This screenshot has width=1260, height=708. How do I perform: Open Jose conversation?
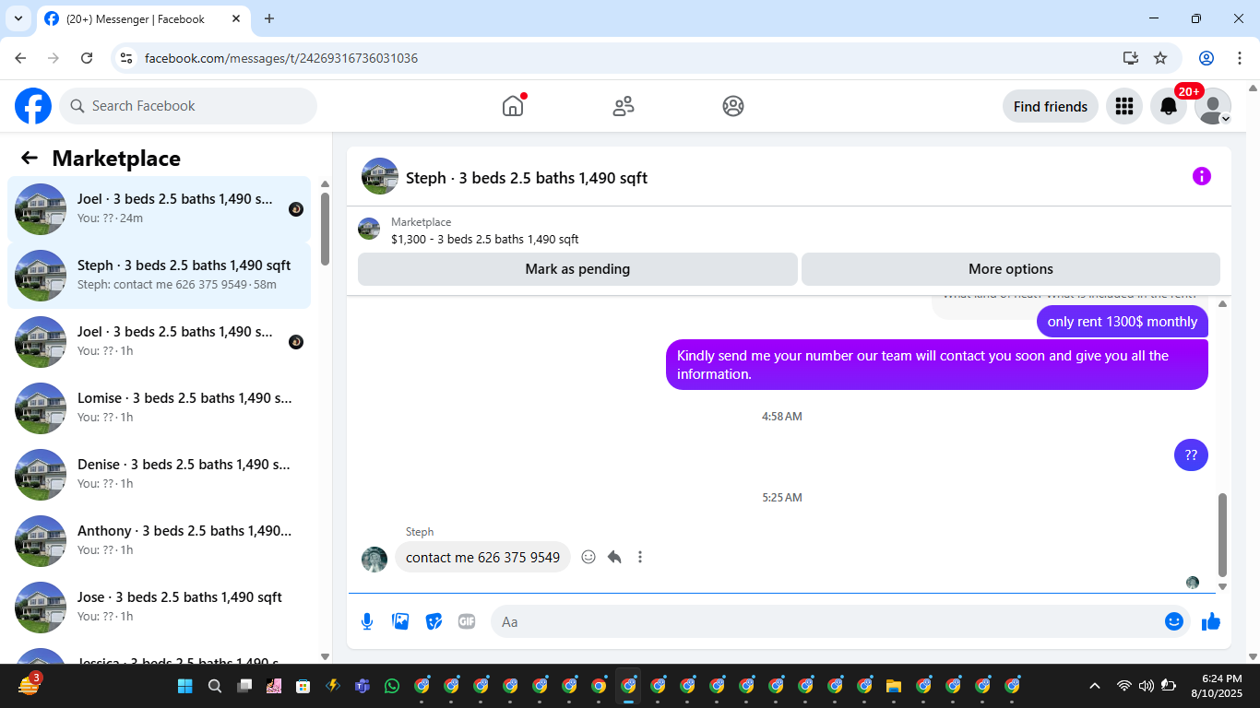point(159,608)
